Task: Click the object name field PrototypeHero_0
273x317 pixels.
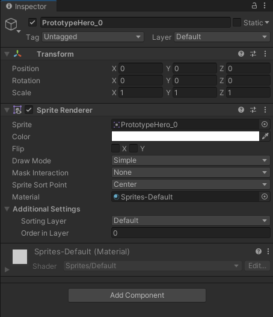Action: point(135,22)
